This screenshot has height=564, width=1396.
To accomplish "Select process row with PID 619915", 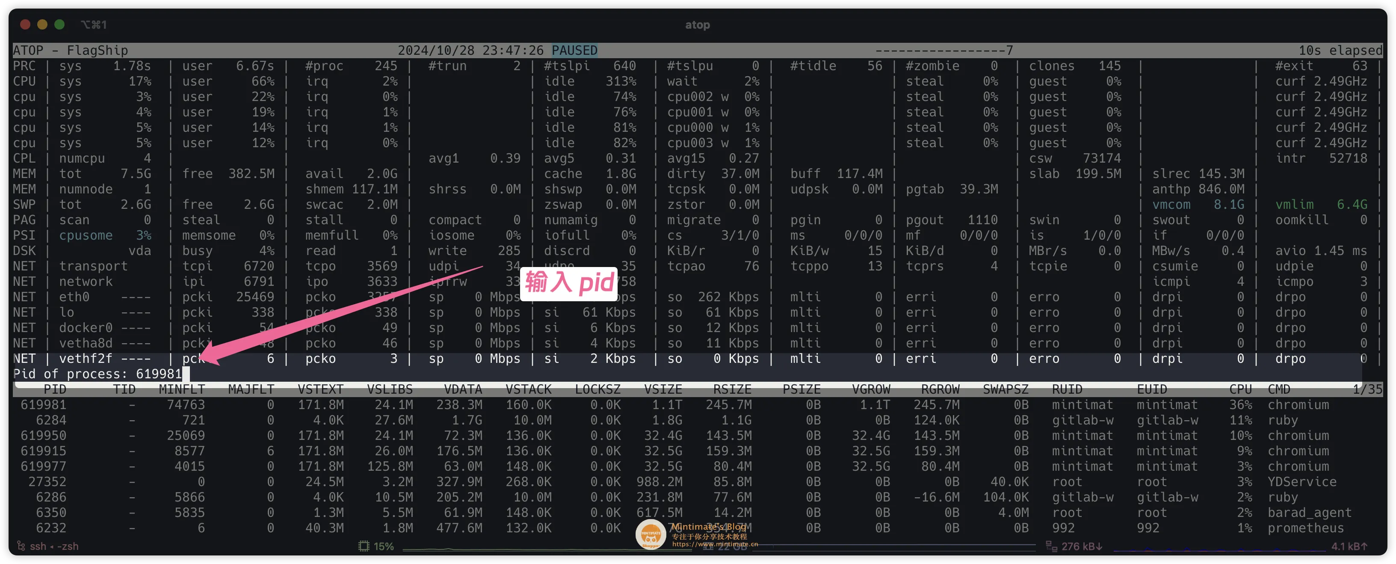I will (698, 451).
